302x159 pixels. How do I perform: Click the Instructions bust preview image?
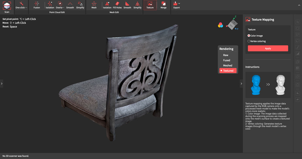click(268, 85)
